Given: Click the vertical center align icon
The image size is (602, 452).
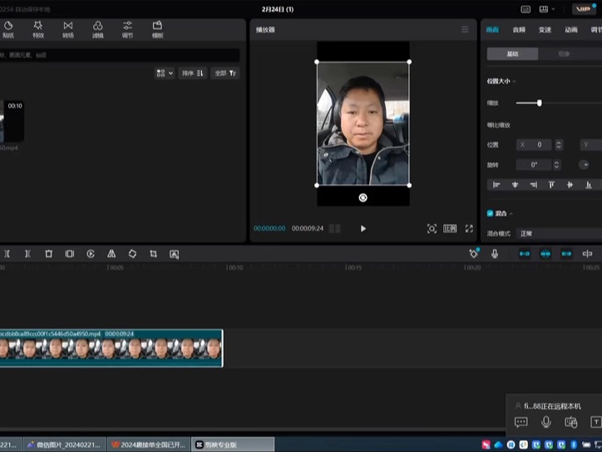Looking at the screenshot, I should tap(570, 185).
